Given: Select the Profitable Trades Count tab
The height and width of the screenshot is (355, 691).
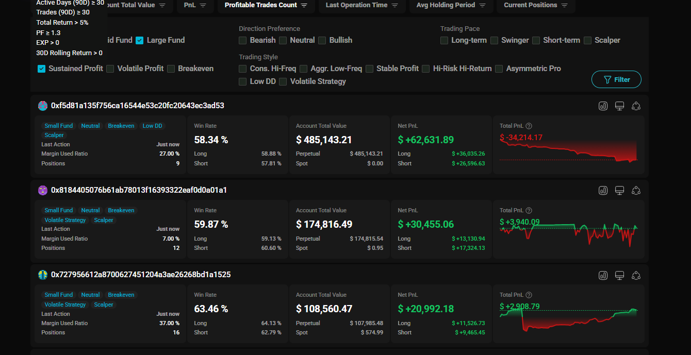Looking at the screenshot, I should click(x=266, y=5).
